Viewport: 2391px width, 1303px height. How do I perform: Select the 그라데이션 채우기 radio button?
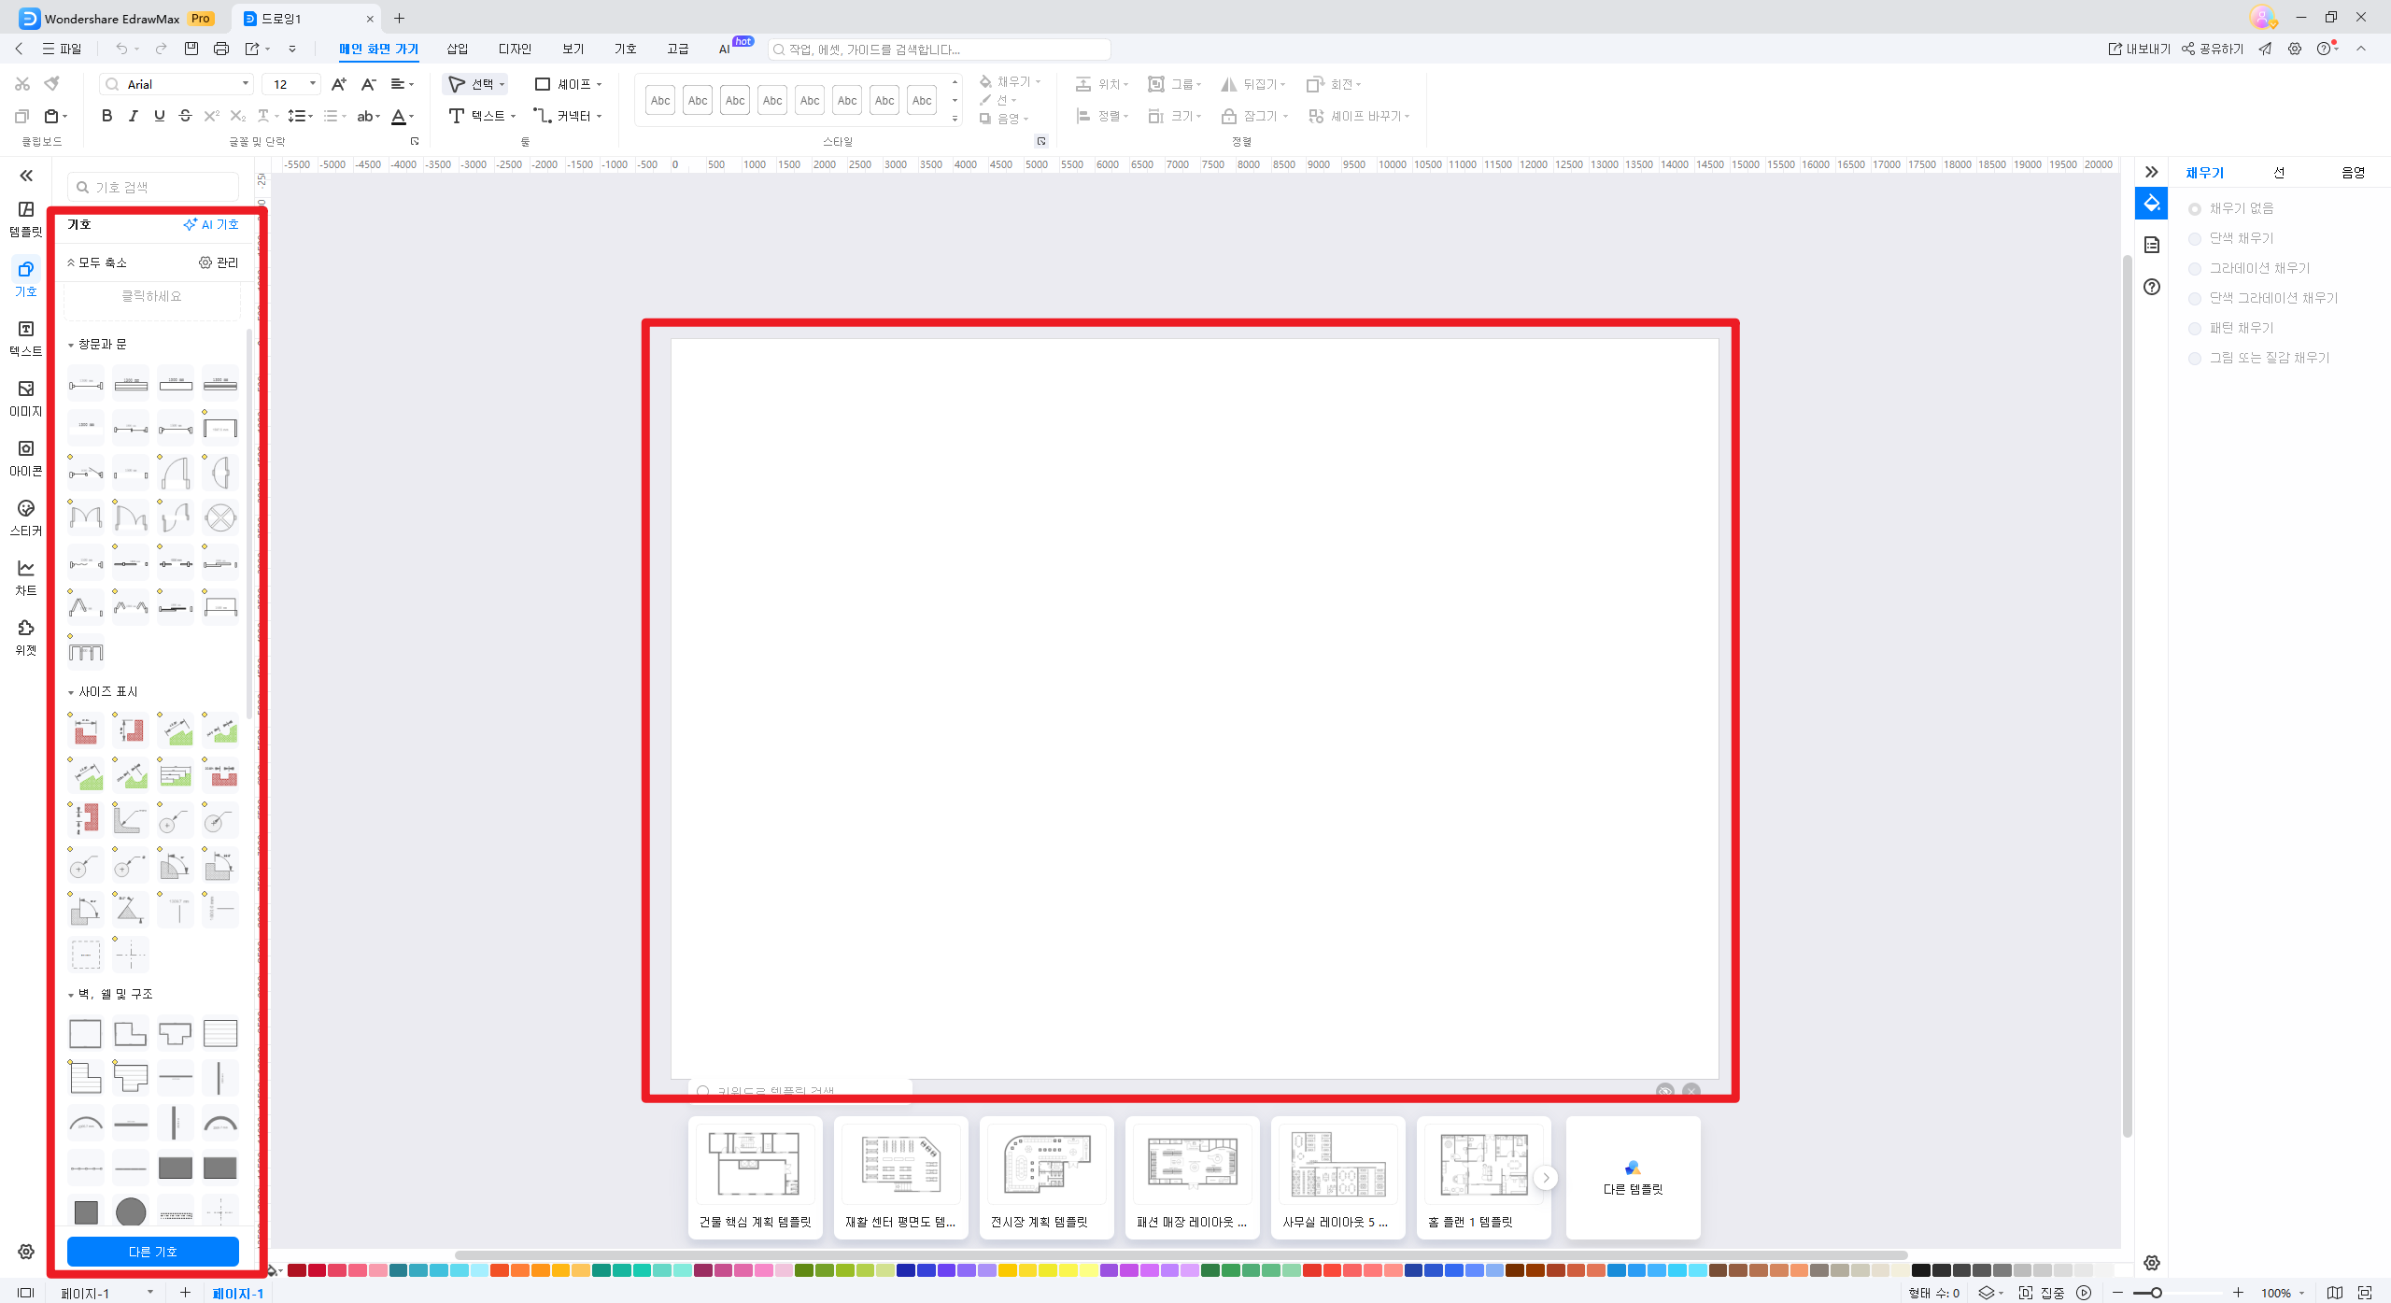[x=2195, y=267]
